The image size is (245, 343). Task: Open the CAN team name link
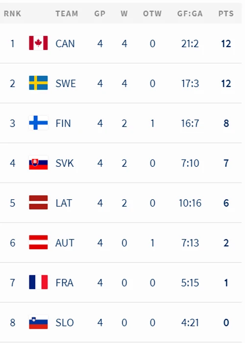(x=65, y=44)
